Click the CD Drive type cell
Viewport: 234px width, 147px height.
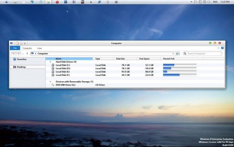100,85
